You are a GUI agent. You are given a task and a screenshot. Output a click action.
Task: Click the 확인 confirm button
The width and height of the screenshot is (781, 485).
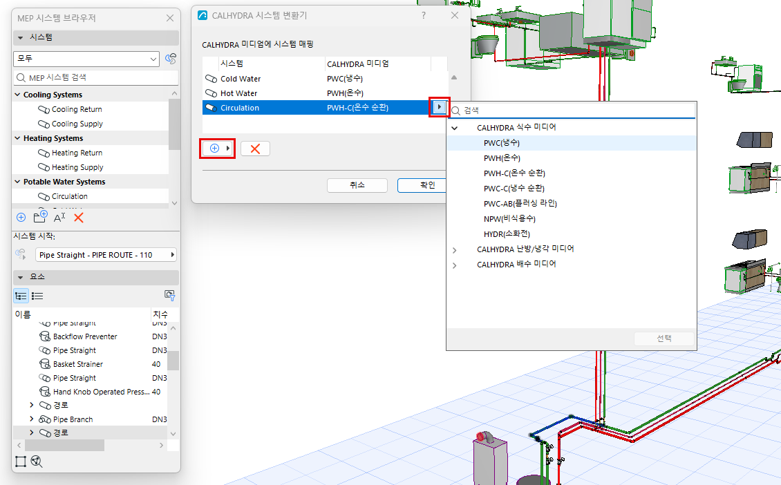tap(427, 185)
